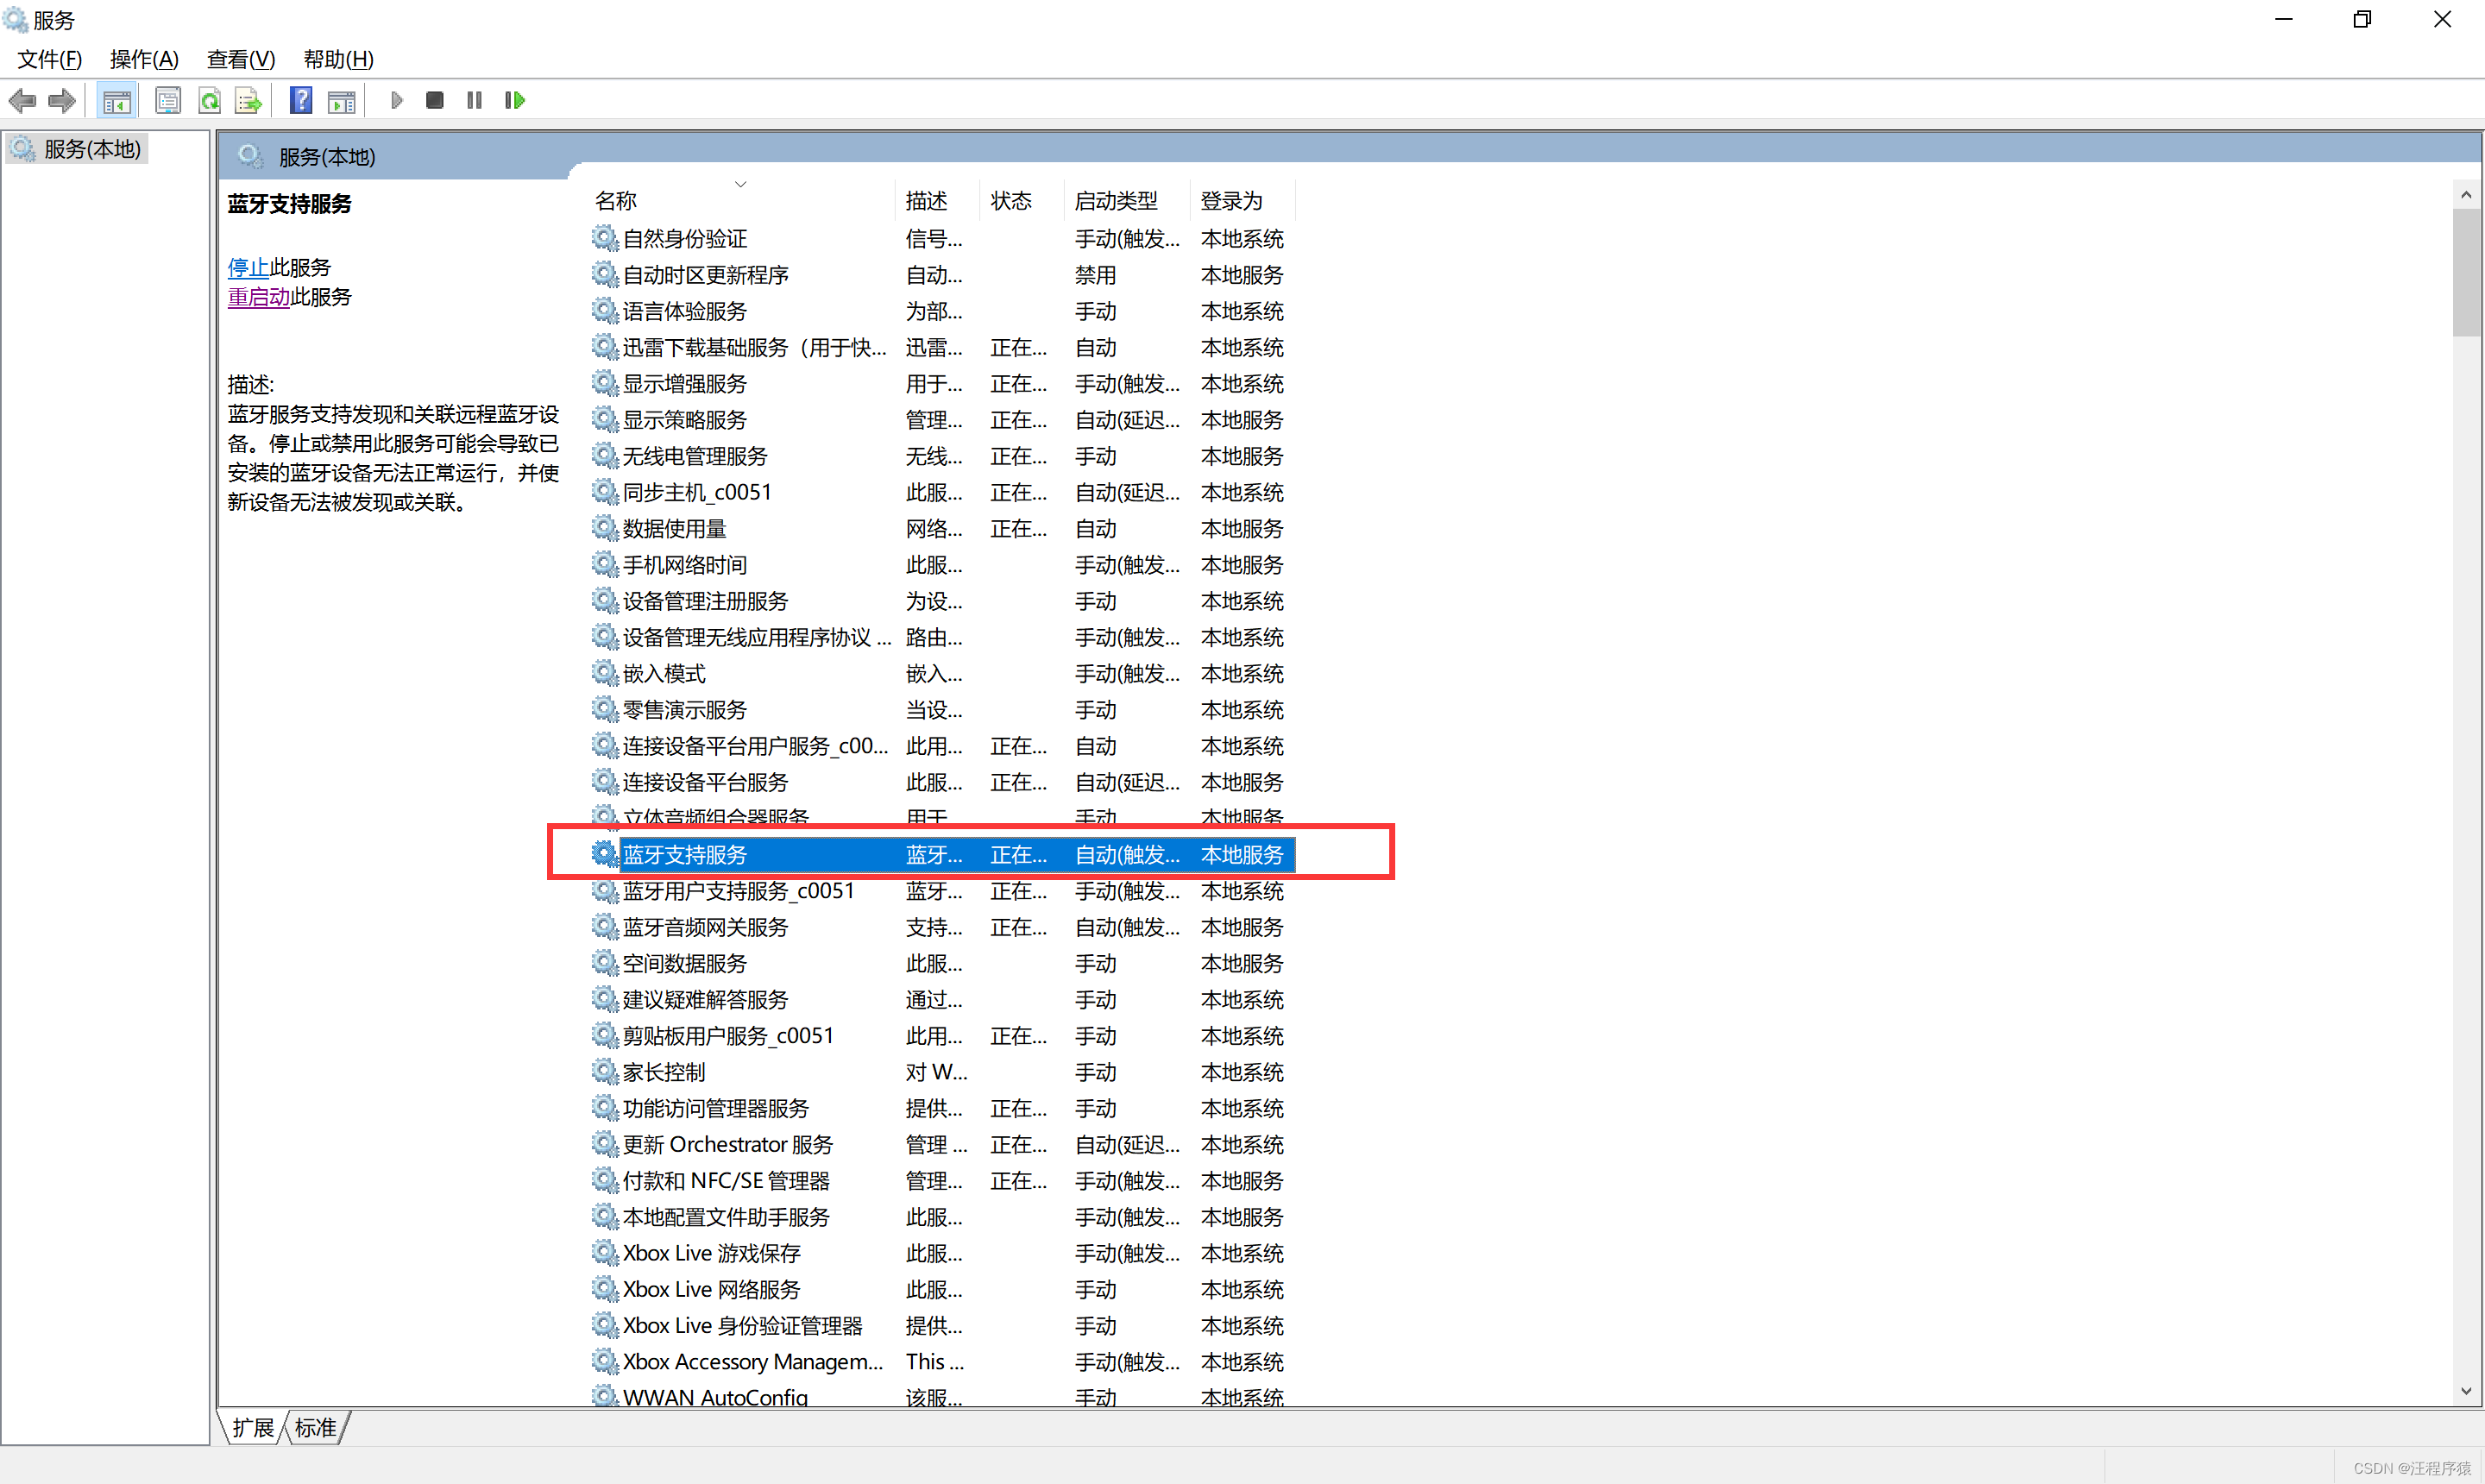
Task: Switch to the 标准 tab
Action: coord(316,1428)
